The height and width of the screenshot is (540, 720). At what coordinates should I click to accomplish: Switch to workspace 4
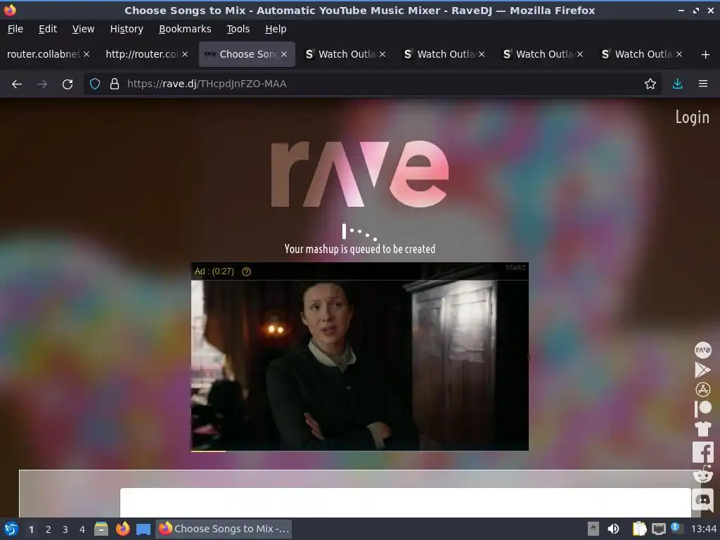82,529
